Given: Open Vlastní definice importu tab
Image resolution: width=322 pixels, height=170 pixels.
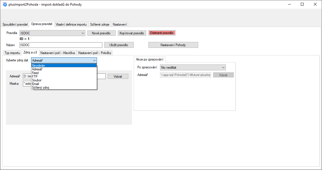Looking at the screenshot, I should [71, 24].
